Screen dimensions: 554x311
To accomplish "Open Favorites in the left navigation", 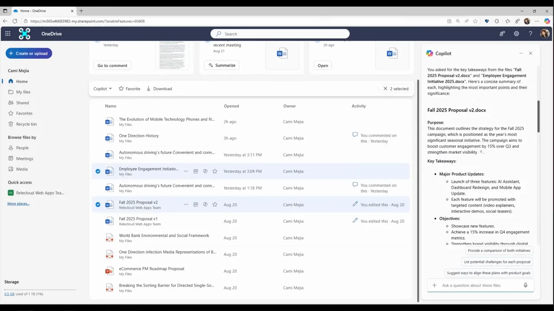I will click(x=24, y=113).
